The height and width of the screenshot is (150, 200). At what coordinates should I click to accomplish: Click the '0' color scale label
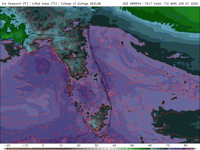[x=43, y=145]
